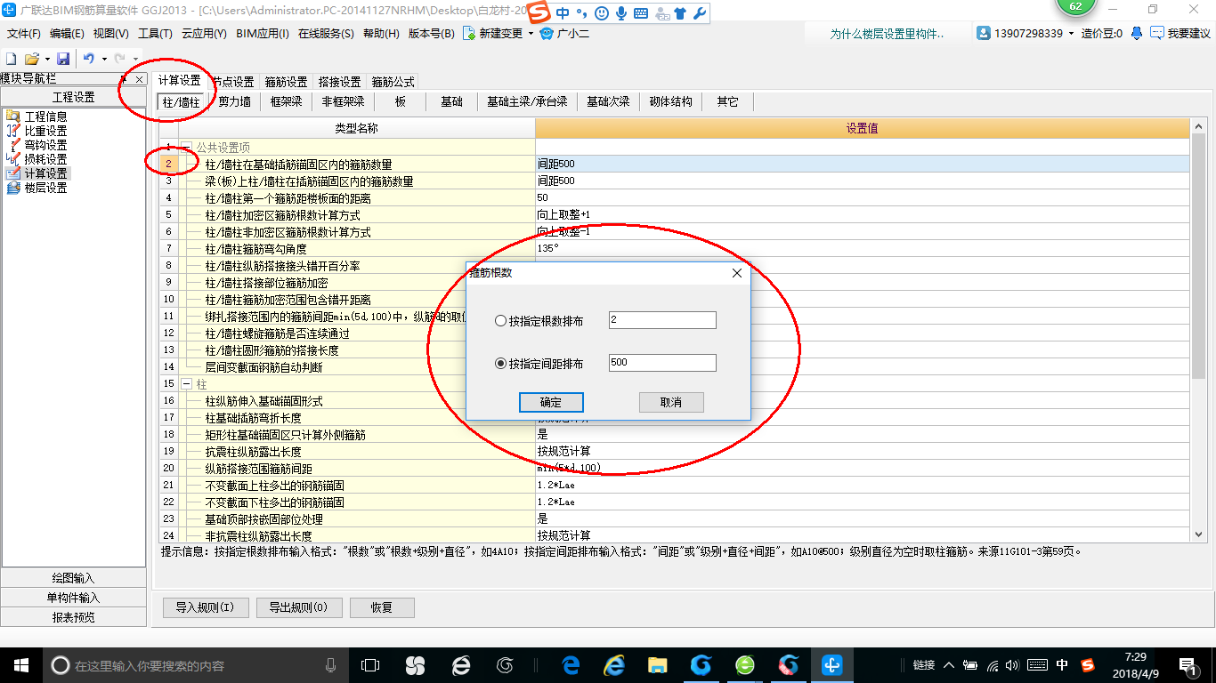Select the 基础主梁/承台梁 sub-tab

click(527, 101)
